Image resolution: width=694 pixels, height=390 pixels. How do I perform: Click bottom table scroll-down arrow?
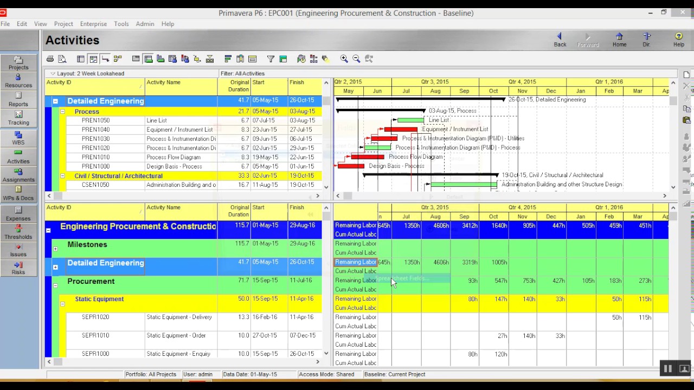(326, 353)
